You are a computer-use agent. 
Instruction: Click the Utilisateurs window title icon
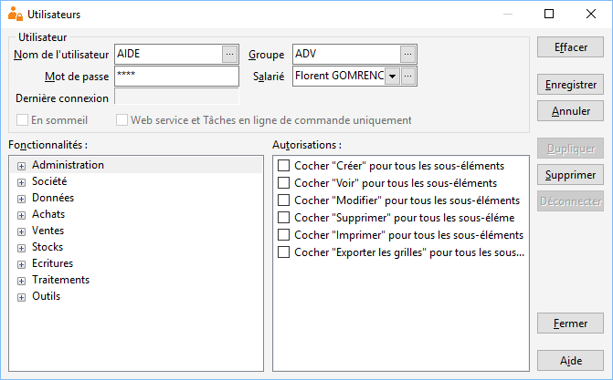pyautogui.click(x=16, y=14)
